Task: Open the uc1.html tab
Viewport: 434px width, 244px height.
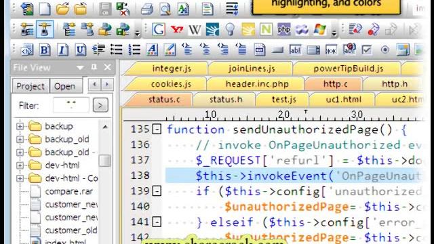Action: 344,100
